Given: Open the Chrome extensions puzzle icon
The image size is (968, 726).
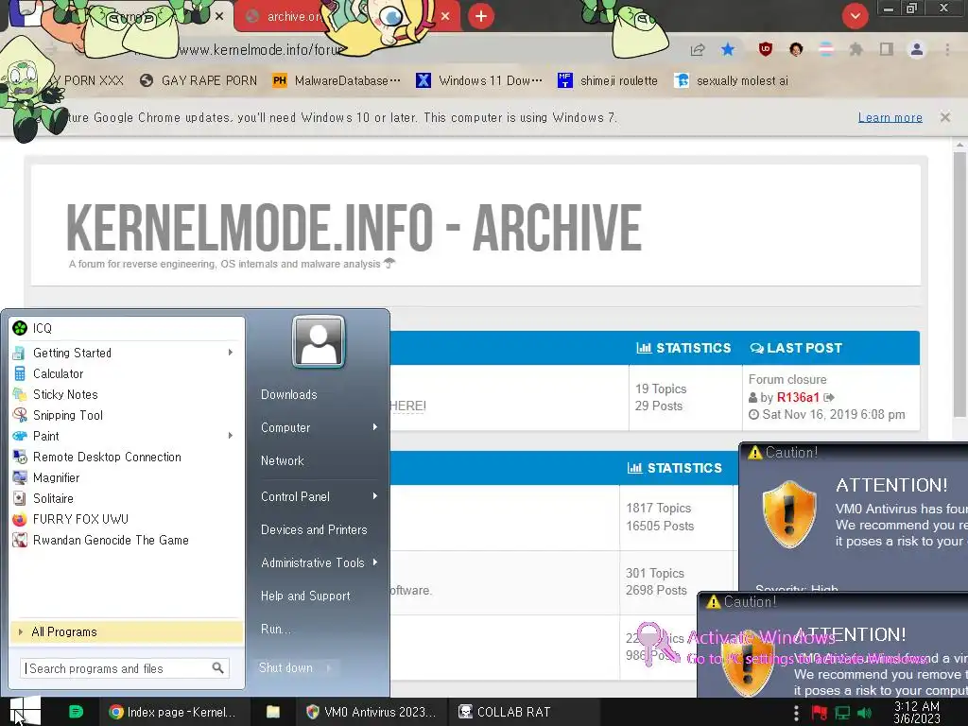Looking at the screenshot, I should pyautogui.click(x=856, y=49).
